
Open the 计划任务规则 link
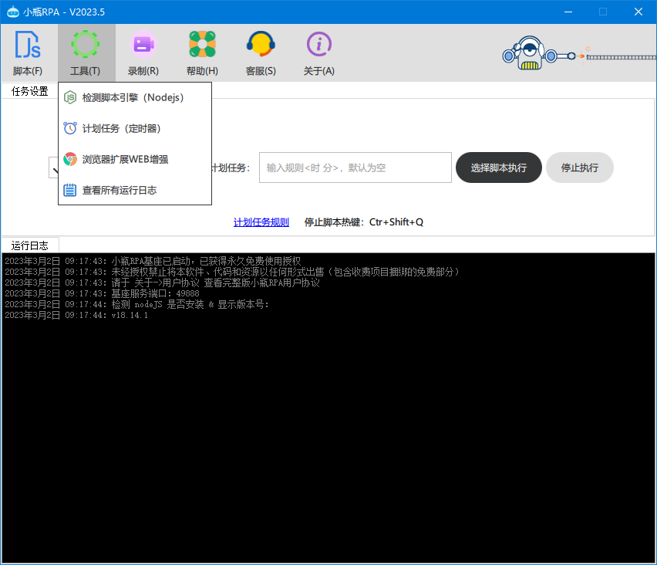click(x=261, y=222)
